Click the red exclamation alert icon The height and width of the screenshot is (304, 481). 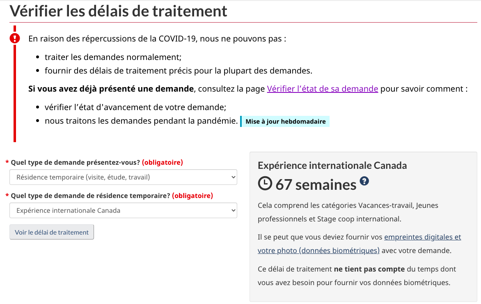[15, 39]
